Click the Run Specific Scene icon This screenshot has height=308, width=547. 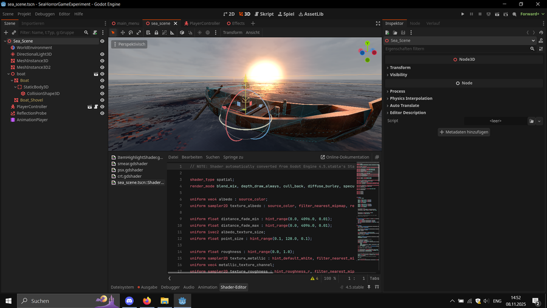point(506,14)
